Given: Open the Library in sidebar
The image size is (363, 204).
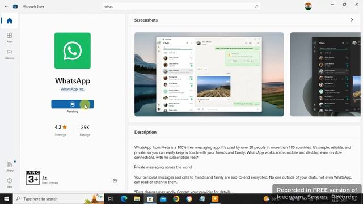Looking at the screenshot, I should click(10, 166).
